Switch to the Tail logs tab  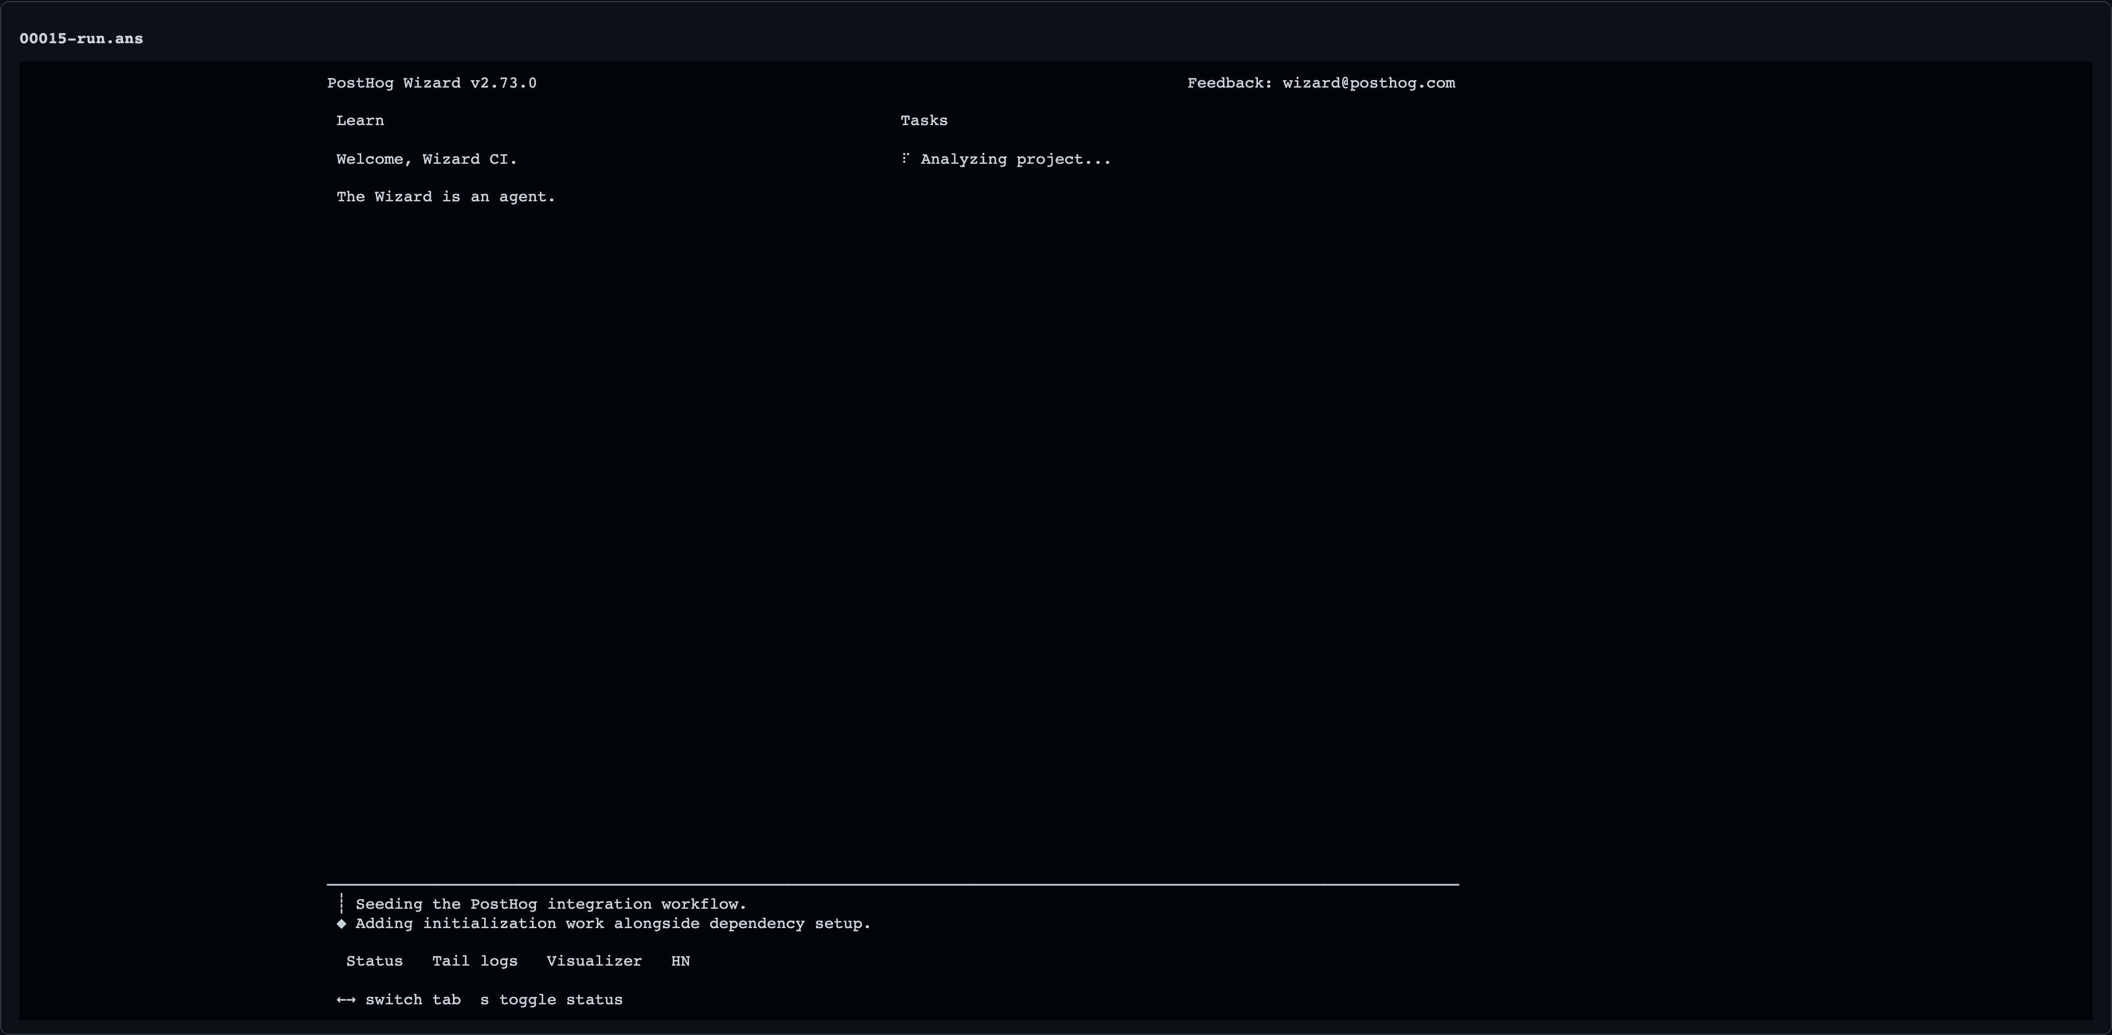pyautogui.click(x=475, y=961)
